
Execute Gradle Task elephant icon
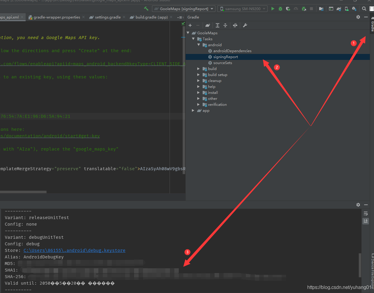coord(208,25)
